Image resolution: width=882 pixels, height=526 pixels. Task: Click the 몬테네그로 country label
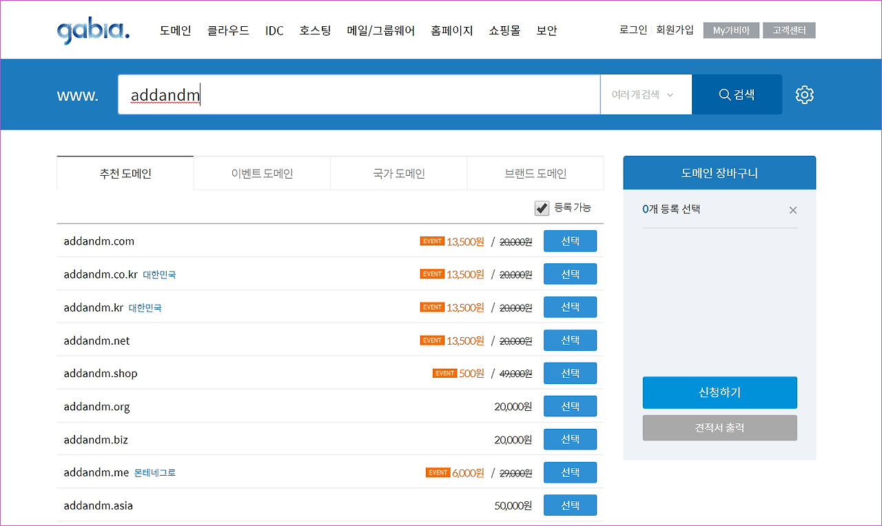click(154, 473)
